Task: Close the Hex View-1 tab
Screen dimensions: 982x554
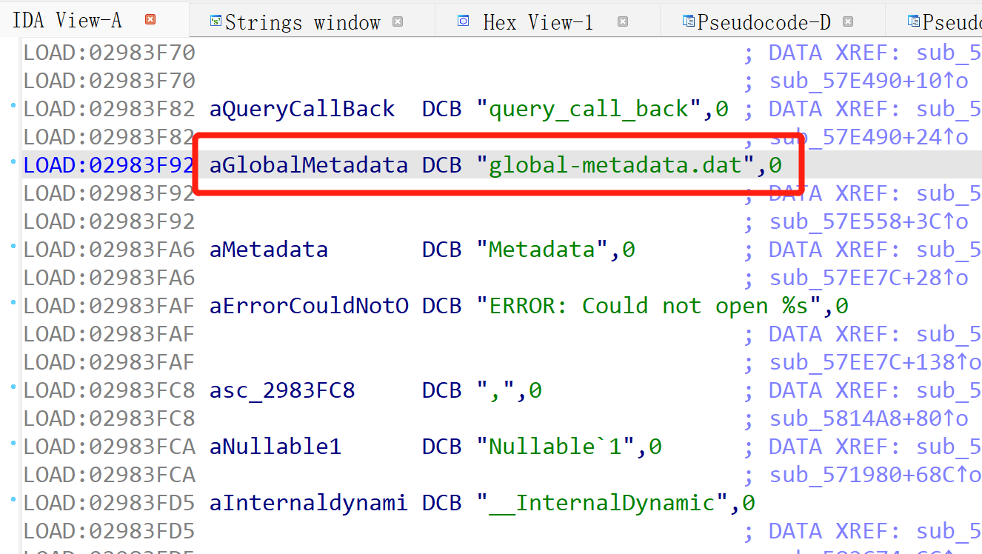Action: (x=623, y=22)
